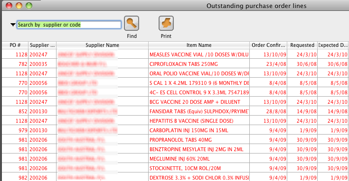Select the CIPROFLOXACIN TABS 250MG row
This screenshot has width=349, height=181.
(175, 64)
